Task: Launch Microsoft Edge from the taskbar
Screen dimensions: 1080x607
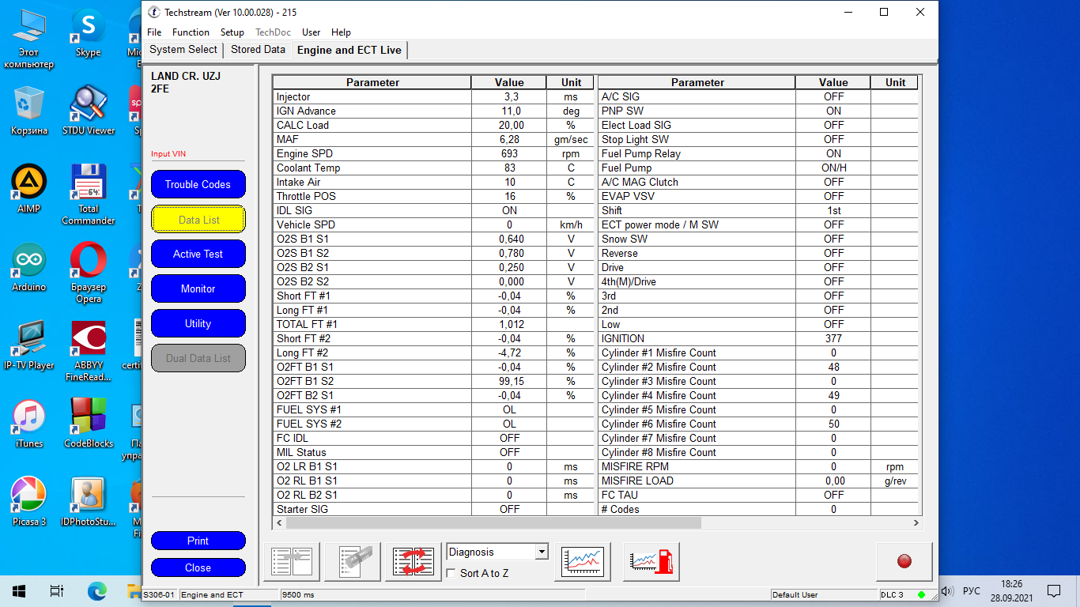Action: click(96, 590)
